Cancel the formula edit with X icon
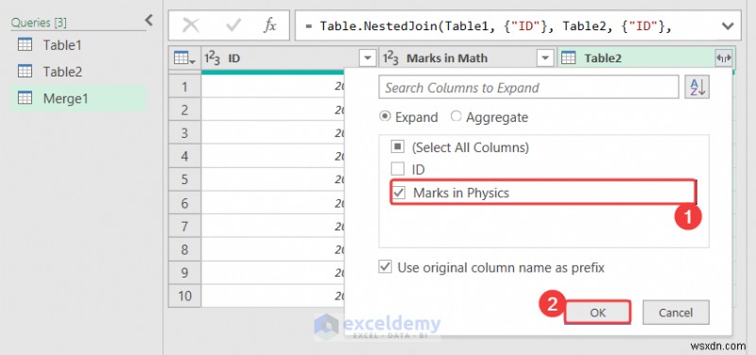The height and width of the screenshot is (355, 756). click(191, 25)
